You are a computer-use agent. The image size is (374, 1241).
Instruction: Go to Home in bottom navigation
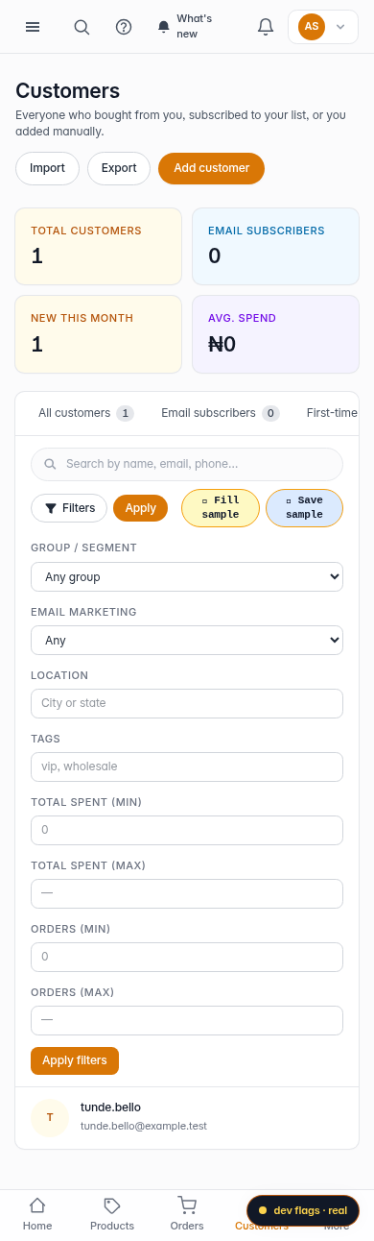(37, 1214)
